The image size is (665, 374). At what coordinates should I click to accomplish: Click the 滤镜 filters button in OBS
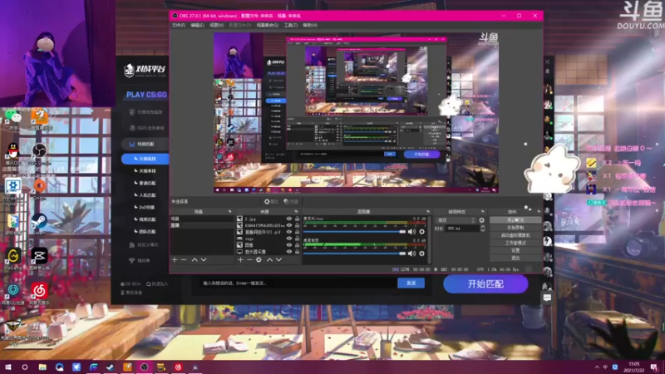click(291, 202)
